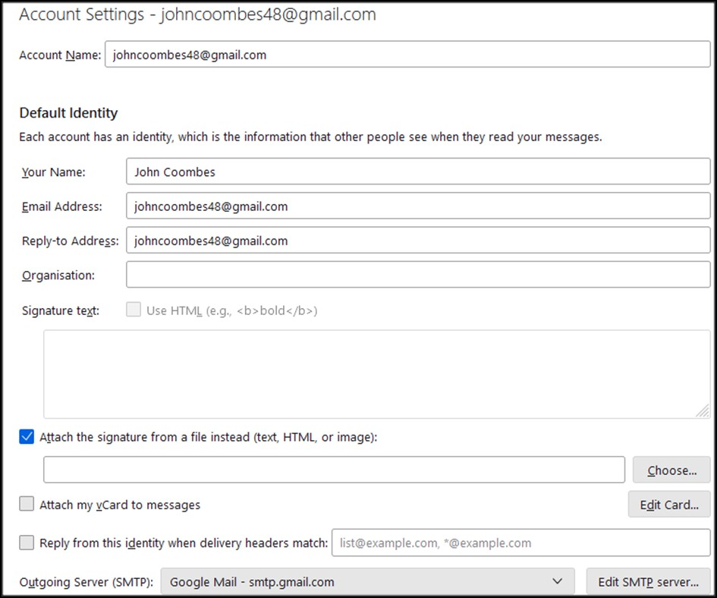Click the Email Address input field

pos(418,206)
